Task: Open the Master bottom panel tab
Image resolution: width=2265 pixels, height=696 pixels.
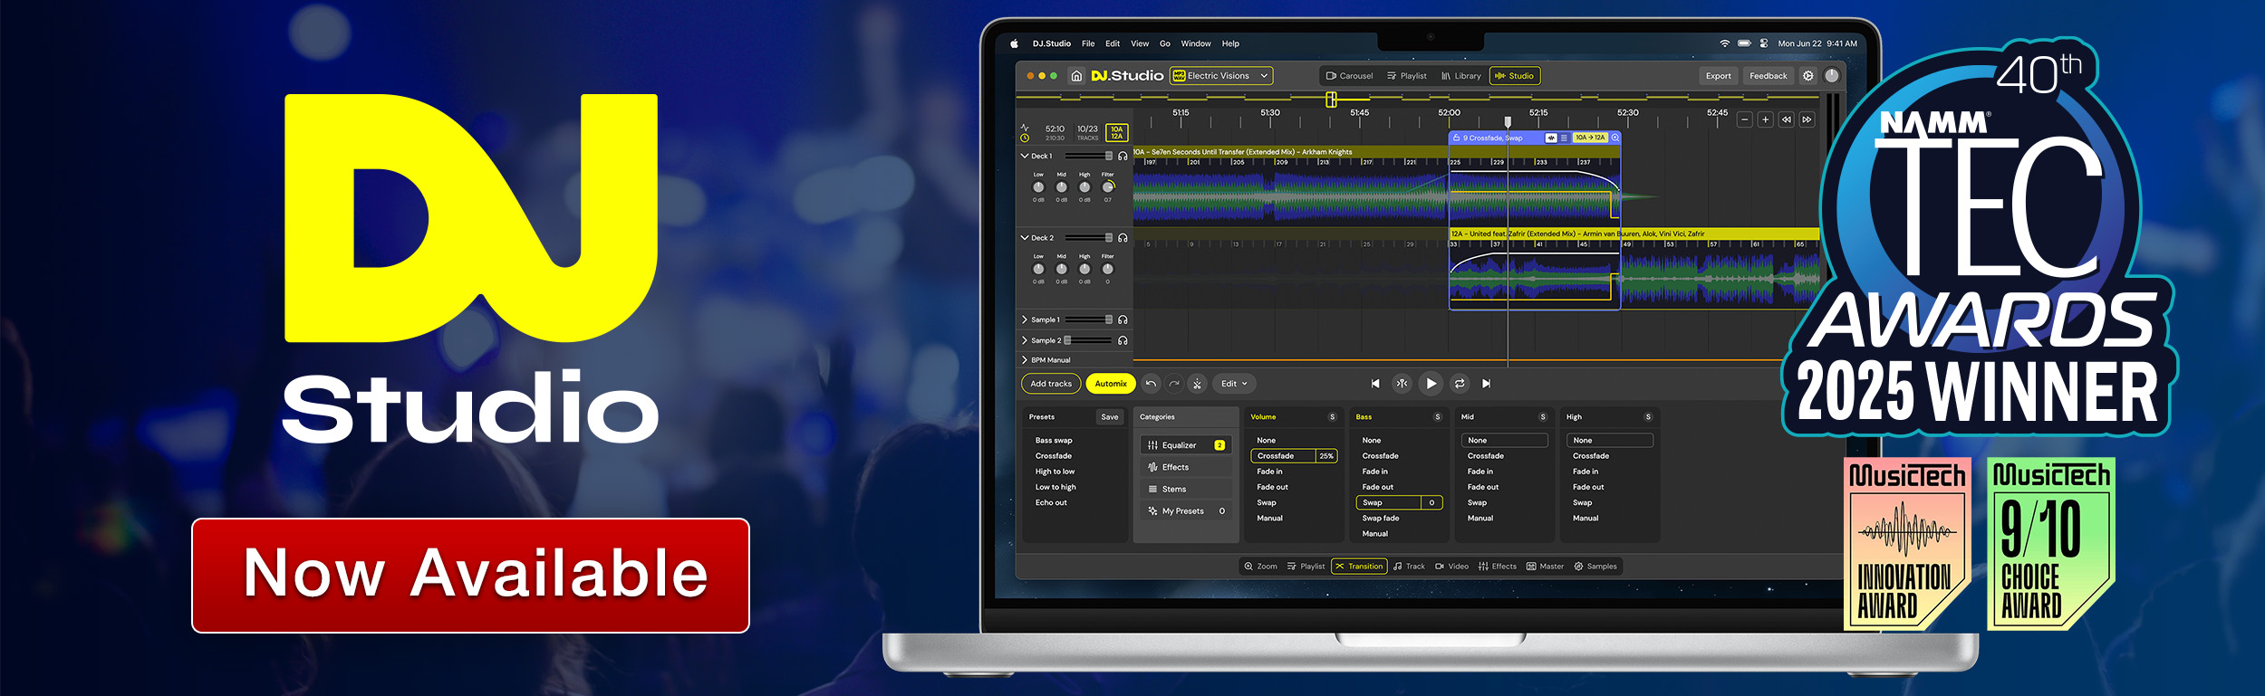Action: (x=1545, y=567)
